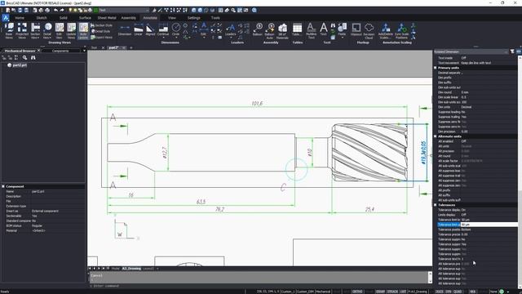The width and height of the screenshot is (522, 294).
Task: Click the Redo icon in quick access toolbar
Action: tap(62, 10)
